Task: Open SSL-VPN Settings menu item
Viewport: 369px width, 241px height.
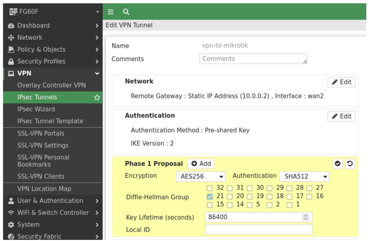Action: (43, 145)
